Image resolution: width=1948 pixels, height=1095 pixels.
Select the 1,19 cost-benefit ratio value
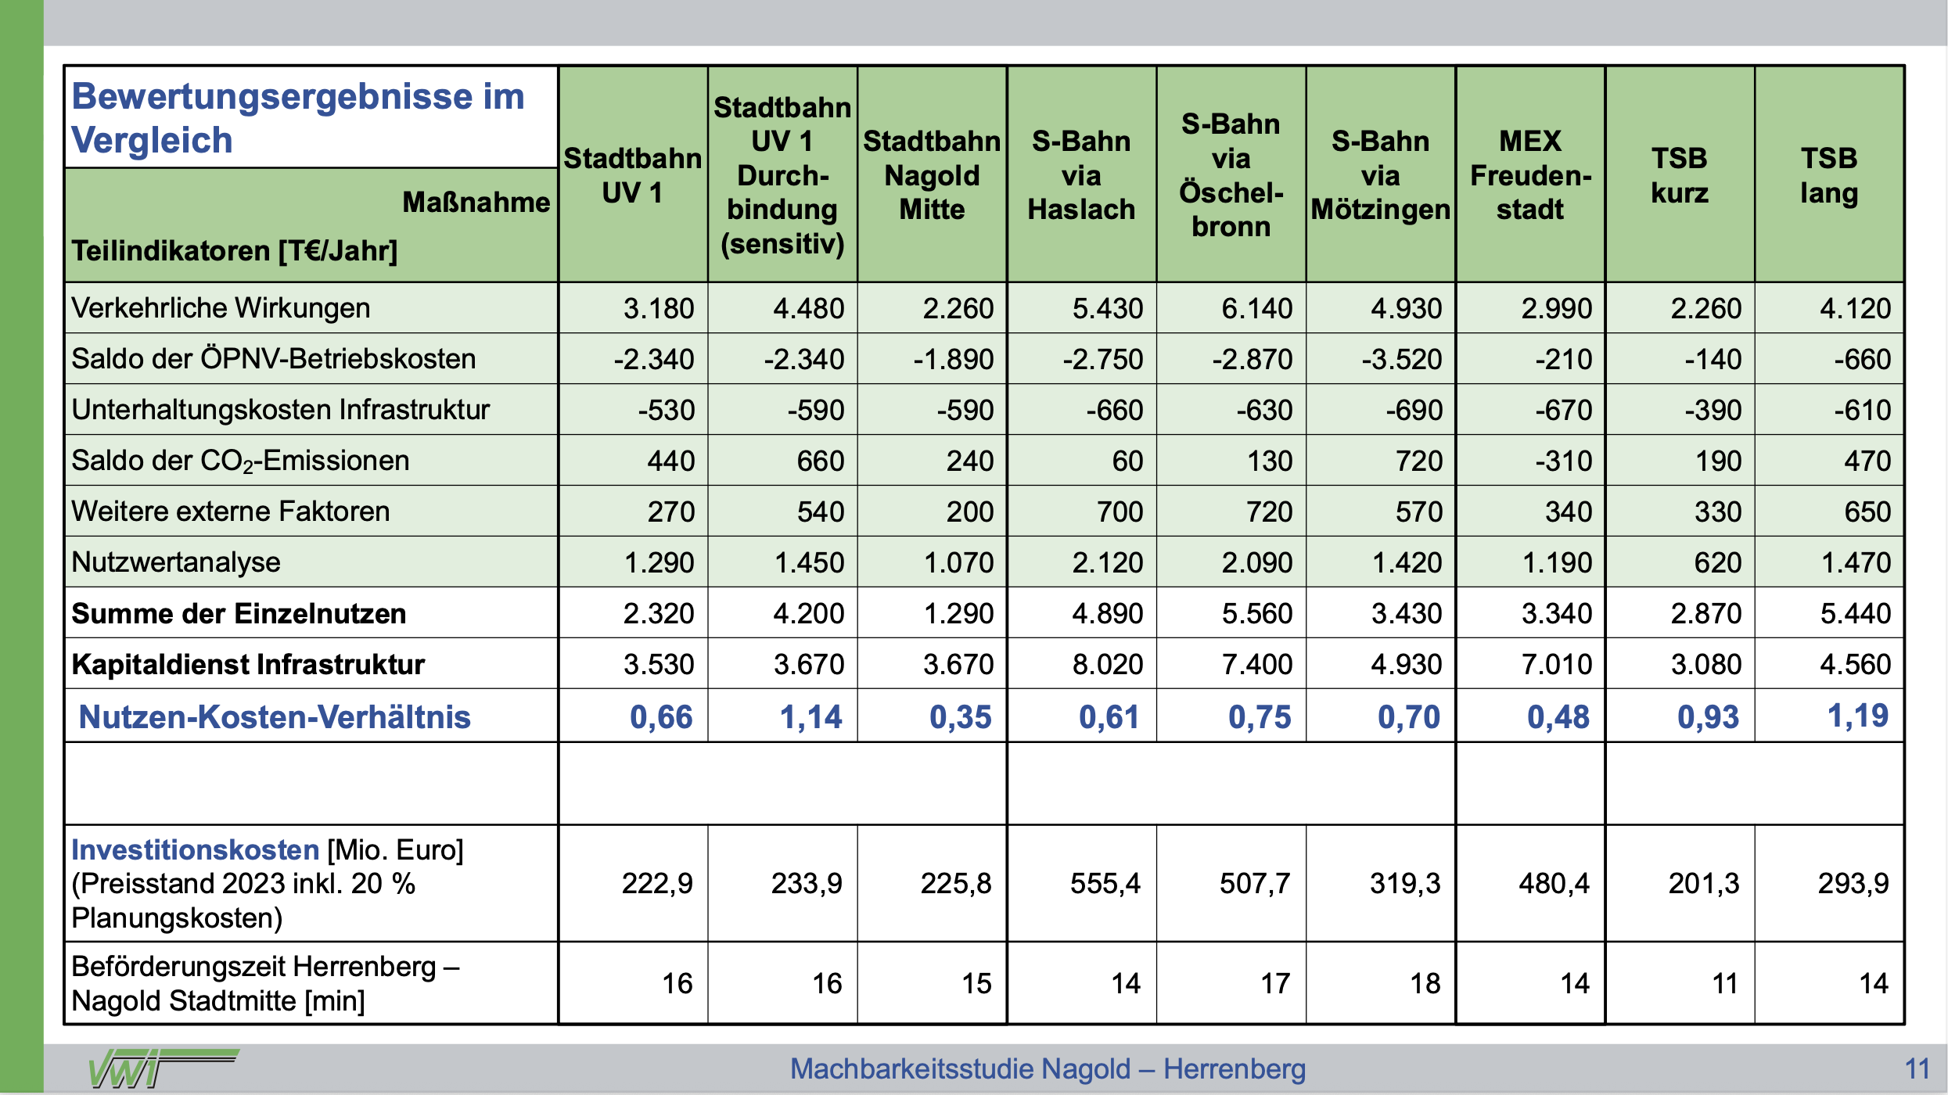click(1857, 716)
